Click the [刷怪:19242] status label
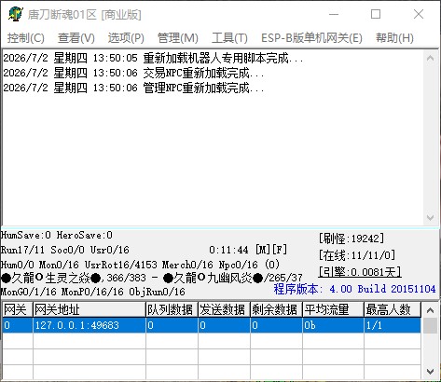Viewport: 441px width, 382px height. [351, 239]
